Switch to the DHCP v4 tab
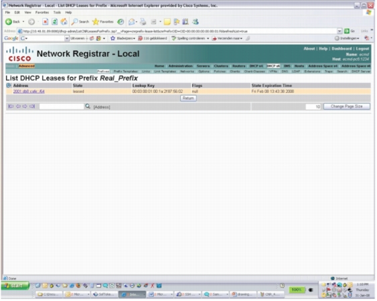 pyautogui.click(x=256, y=66)
